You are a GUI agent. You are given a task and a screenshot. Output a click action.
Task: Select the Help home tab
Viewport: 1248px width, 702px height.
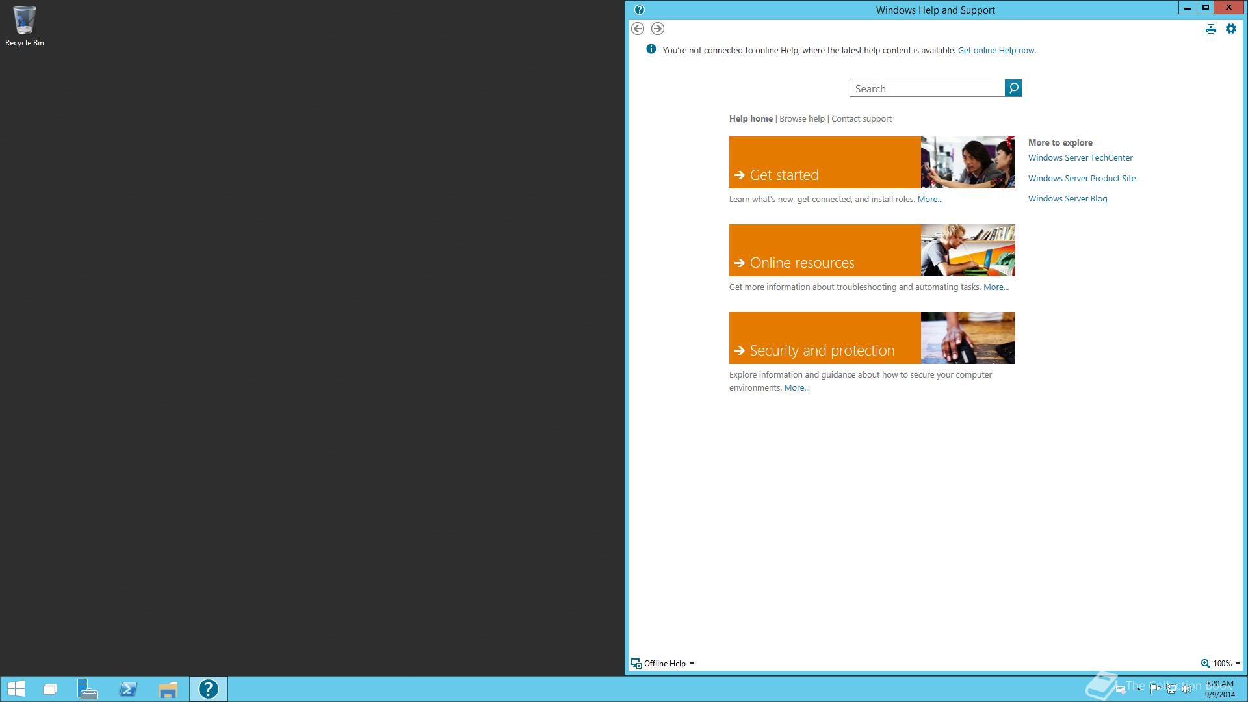click(x=751, y=118)
